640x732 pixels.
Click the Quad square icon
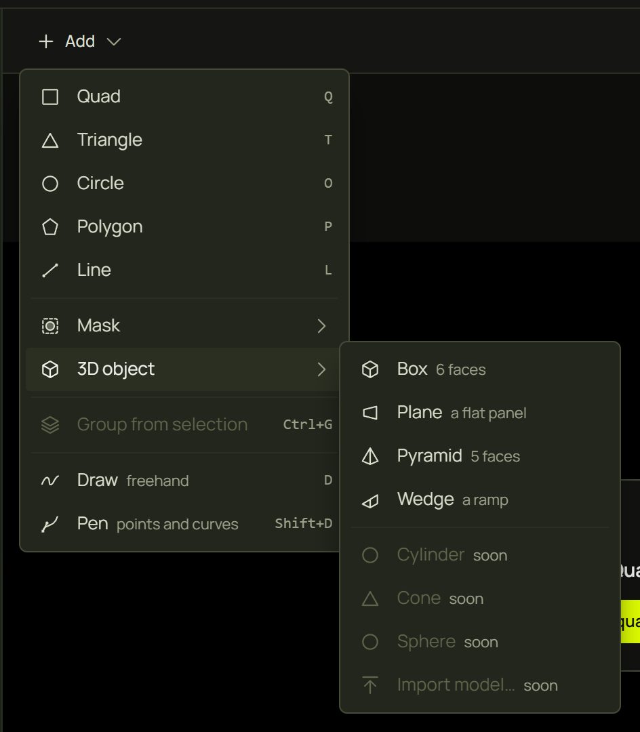pos(50,97)
